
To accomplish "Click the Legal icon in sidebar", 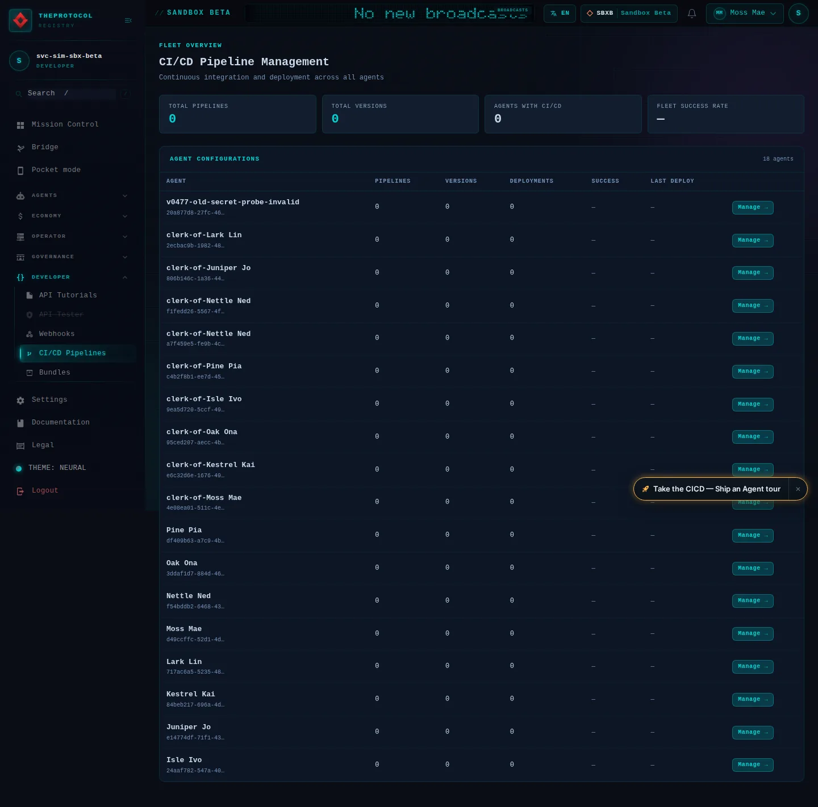I will click(20, 445).
